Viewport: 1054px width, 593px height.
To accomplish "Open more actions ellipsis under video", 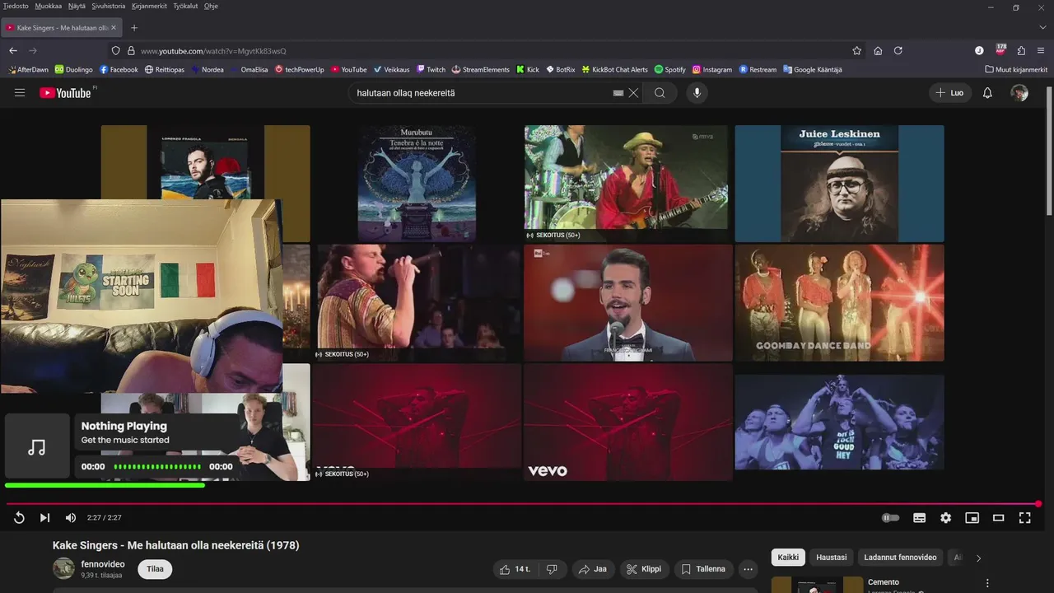I will point(748,569).
